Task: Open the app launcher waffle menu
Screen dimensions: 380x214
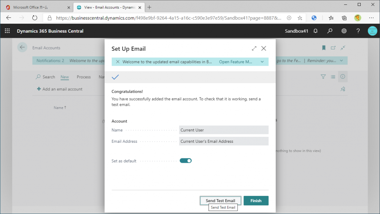Action: coord(7,31)
